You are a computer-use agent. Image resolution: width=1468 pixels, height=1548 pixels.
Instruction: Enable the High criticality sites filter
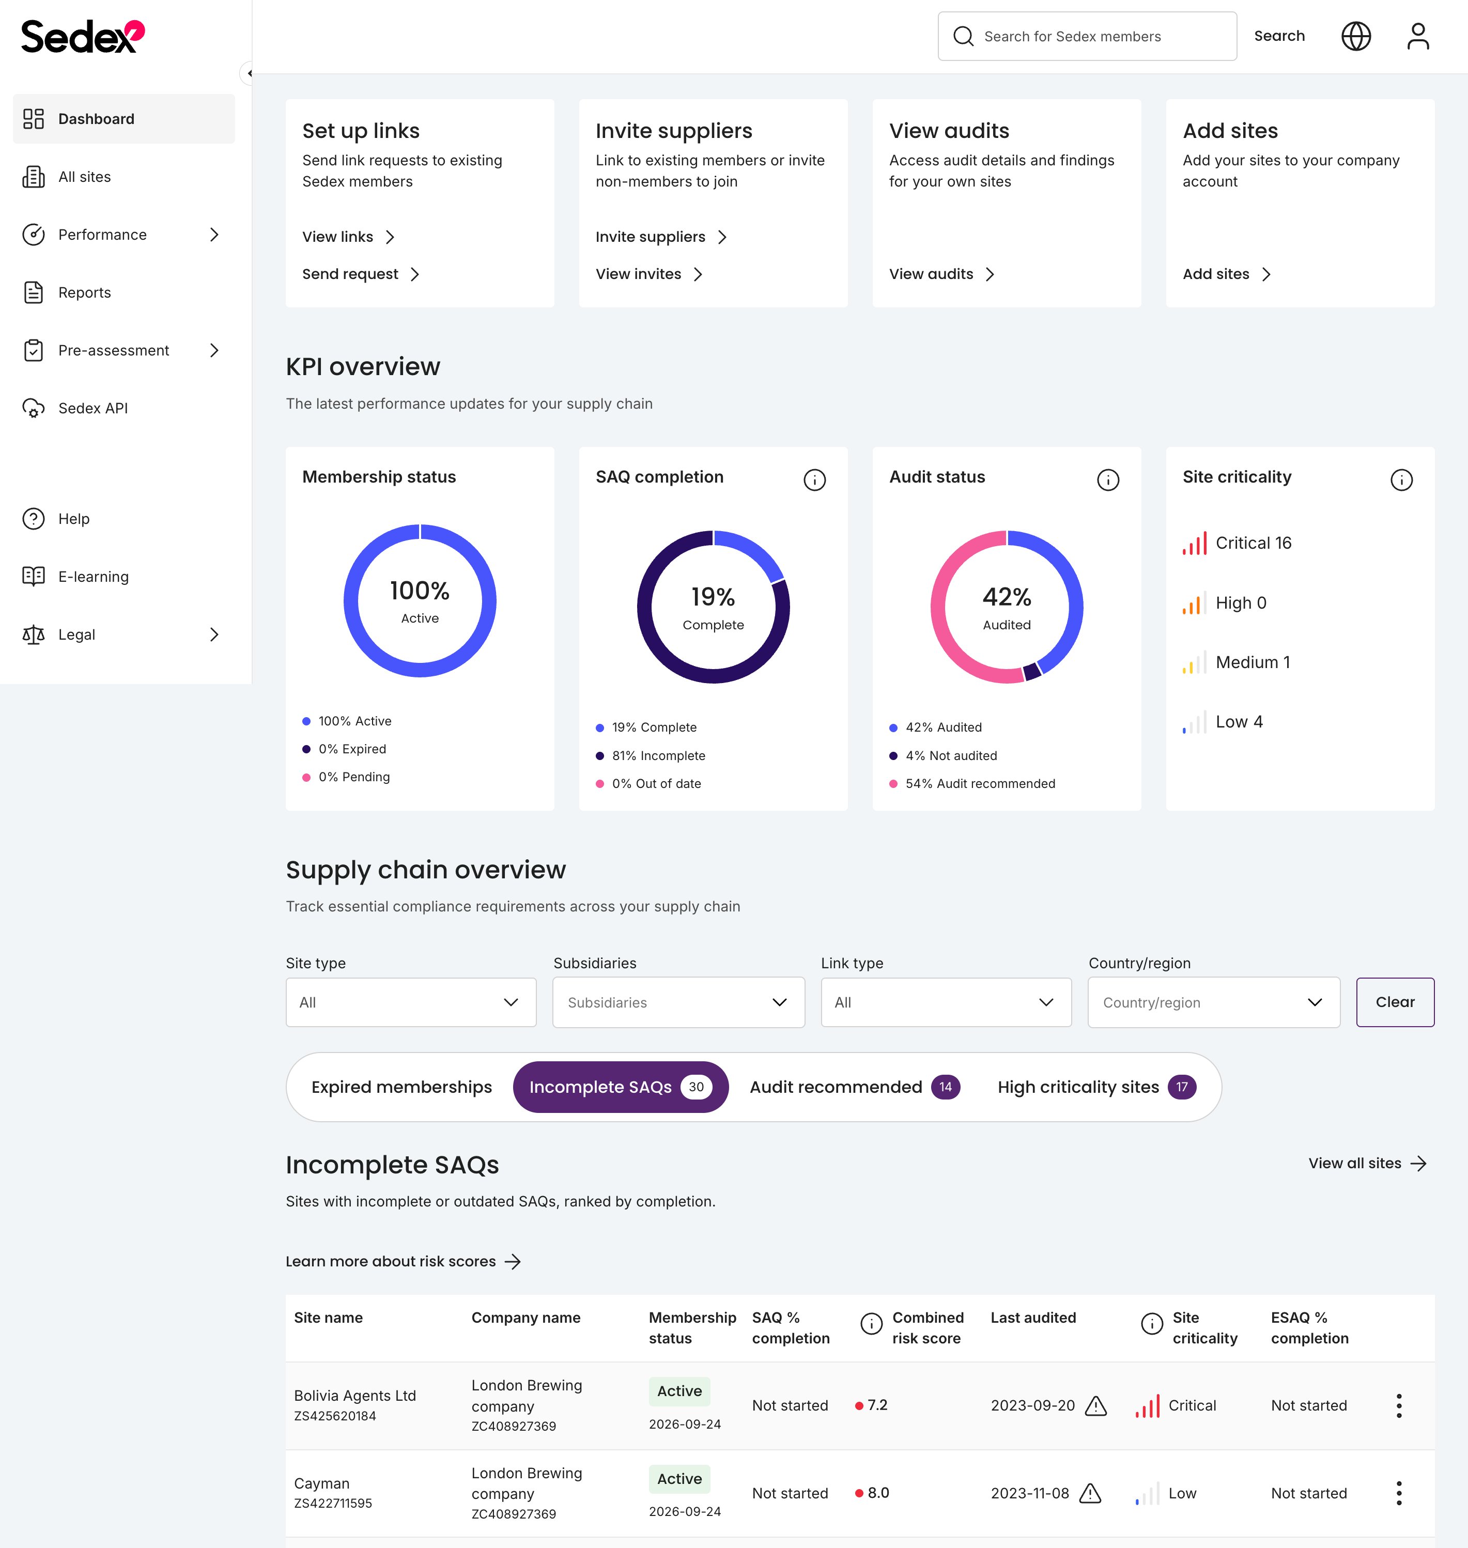[1077, 1086]
